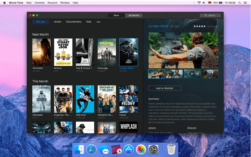Select the Whiplash movie poster
The image size is (251, 157).
coord(129,127)
